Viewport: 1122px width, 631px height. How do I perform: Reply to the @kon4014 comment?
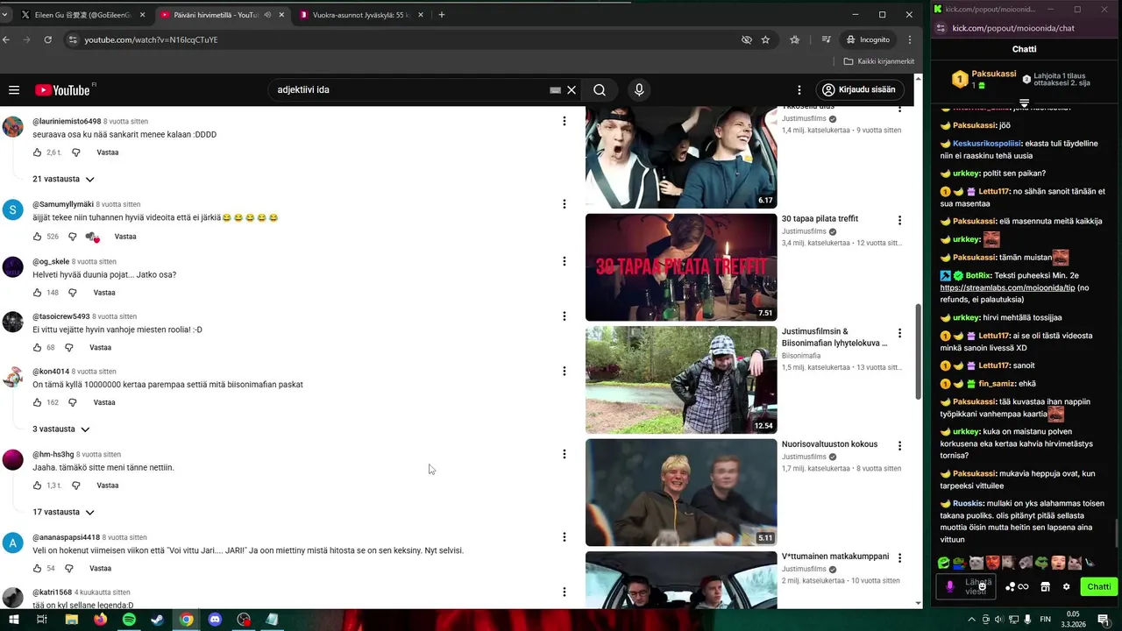point(104,402)
